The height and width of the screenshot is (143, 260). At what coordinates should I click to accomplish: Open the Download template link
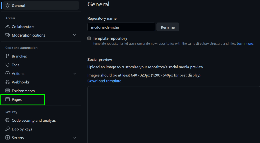point(104,81)
